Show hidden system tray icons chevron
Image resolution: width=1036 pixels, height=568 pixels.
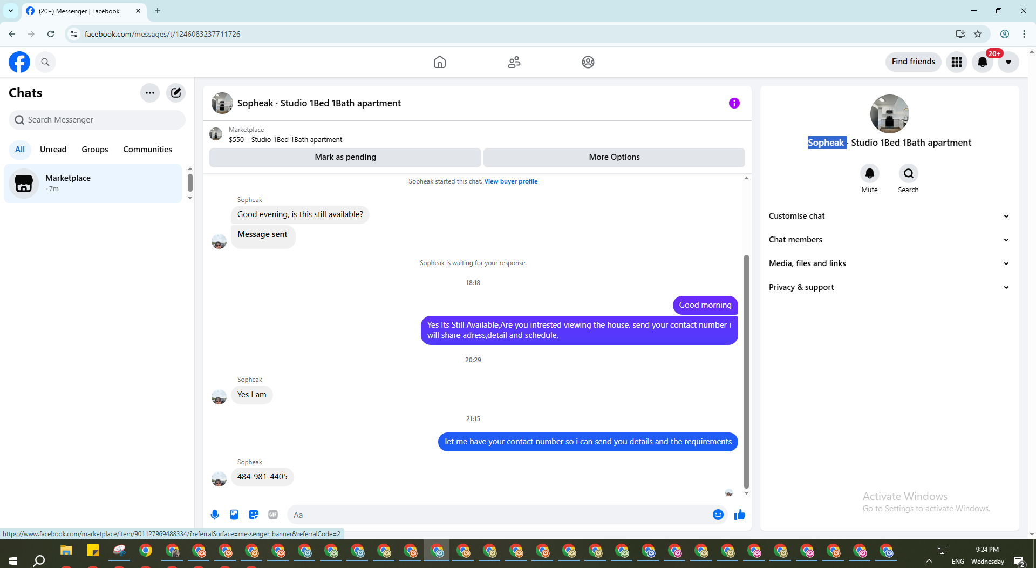pyautogui.click(x=929, y=562)
